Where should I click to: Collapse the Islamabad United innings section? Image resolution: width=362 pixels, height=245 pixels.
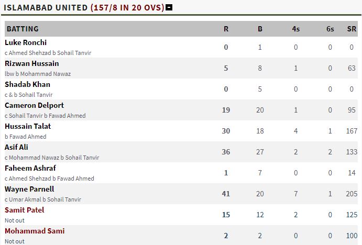[x=169, y=8]
